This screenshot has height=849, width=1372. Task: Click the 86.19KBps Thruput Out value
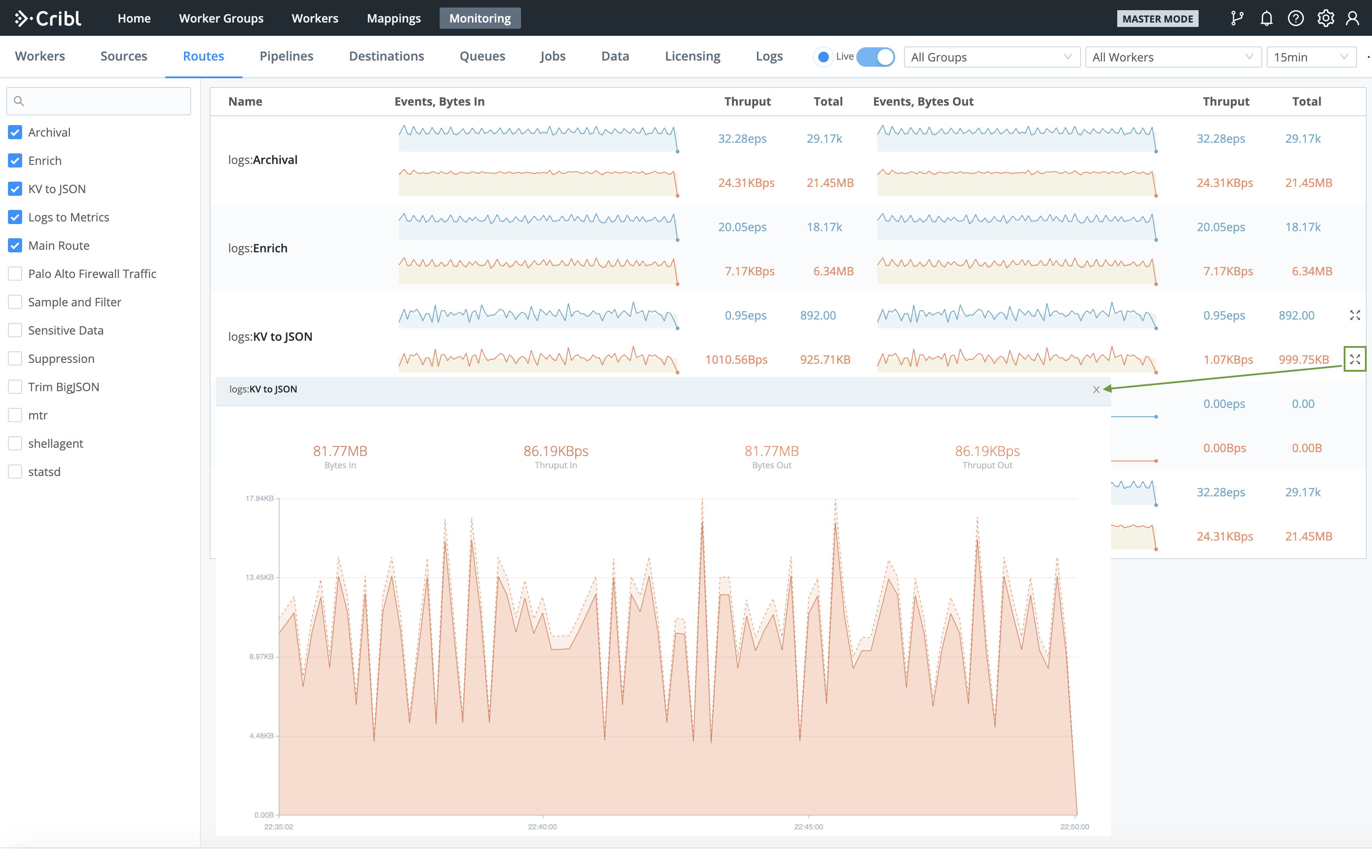(987, 451)
